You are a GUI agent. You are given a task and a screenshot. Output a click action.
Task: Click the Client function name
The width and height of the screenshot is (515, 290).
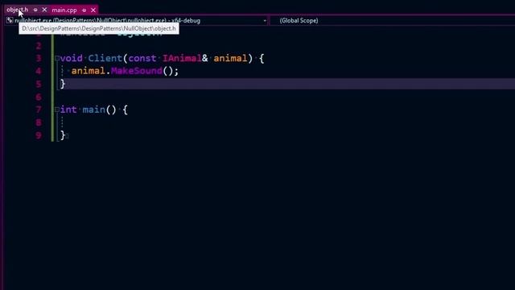(105, 58)
